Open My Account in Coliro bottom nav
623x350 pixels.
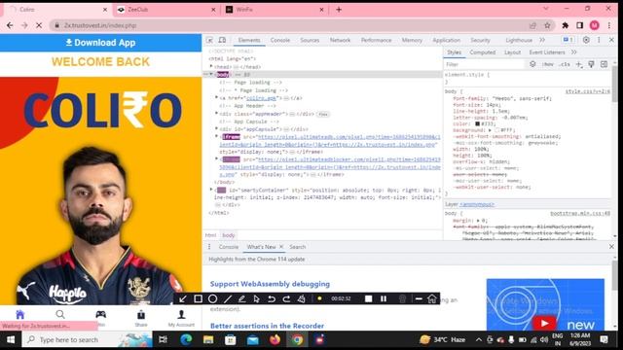[181, 318]
